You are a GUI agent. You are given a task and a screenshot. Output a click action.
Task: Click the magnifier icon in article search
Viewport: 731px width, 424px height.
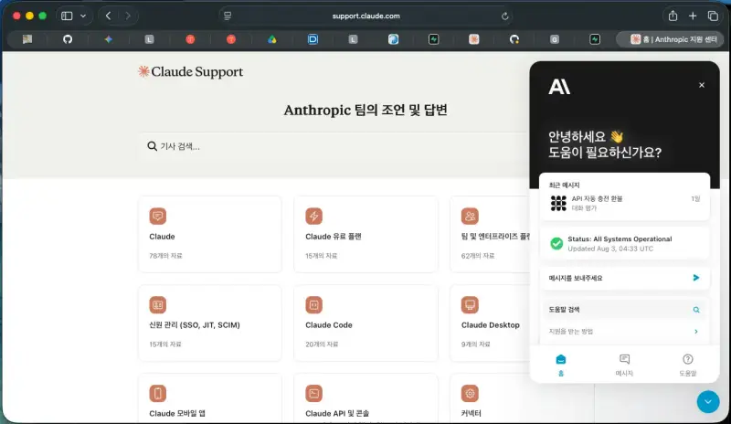pos(152,146)
